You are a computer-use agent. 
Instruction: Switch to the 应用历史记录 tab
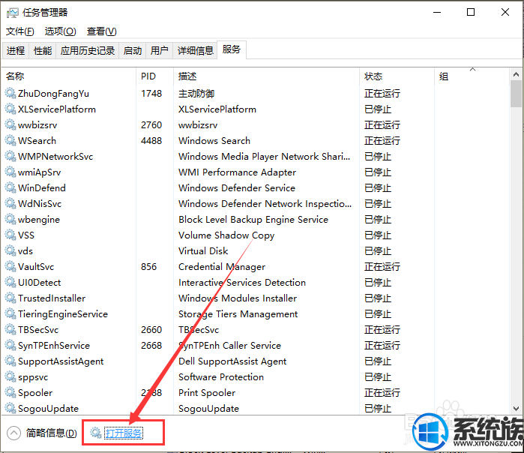tap(88, 51)
